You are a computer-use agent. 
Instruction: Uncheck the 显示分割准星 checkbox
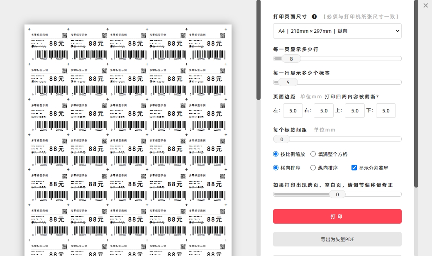[354, 168]
